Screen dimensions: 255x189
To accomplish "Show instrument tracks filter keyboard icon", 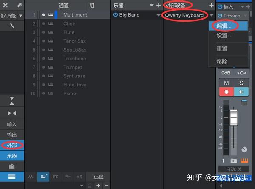I will [x=43, y=177].
